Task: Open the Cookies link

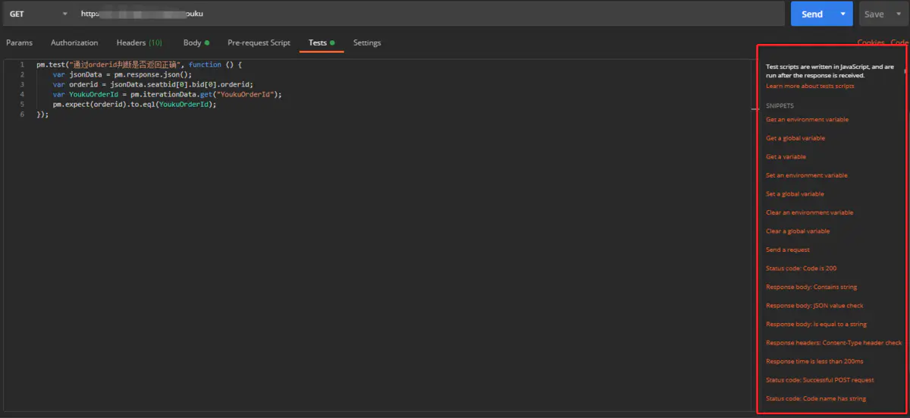Action: pyautogui.click(x=871, y=43)
